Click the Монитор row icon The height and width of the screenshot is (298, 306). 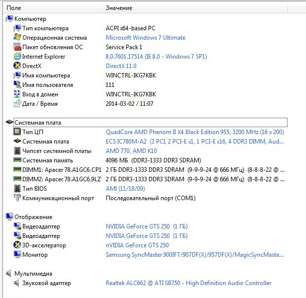tap(17, 254)
